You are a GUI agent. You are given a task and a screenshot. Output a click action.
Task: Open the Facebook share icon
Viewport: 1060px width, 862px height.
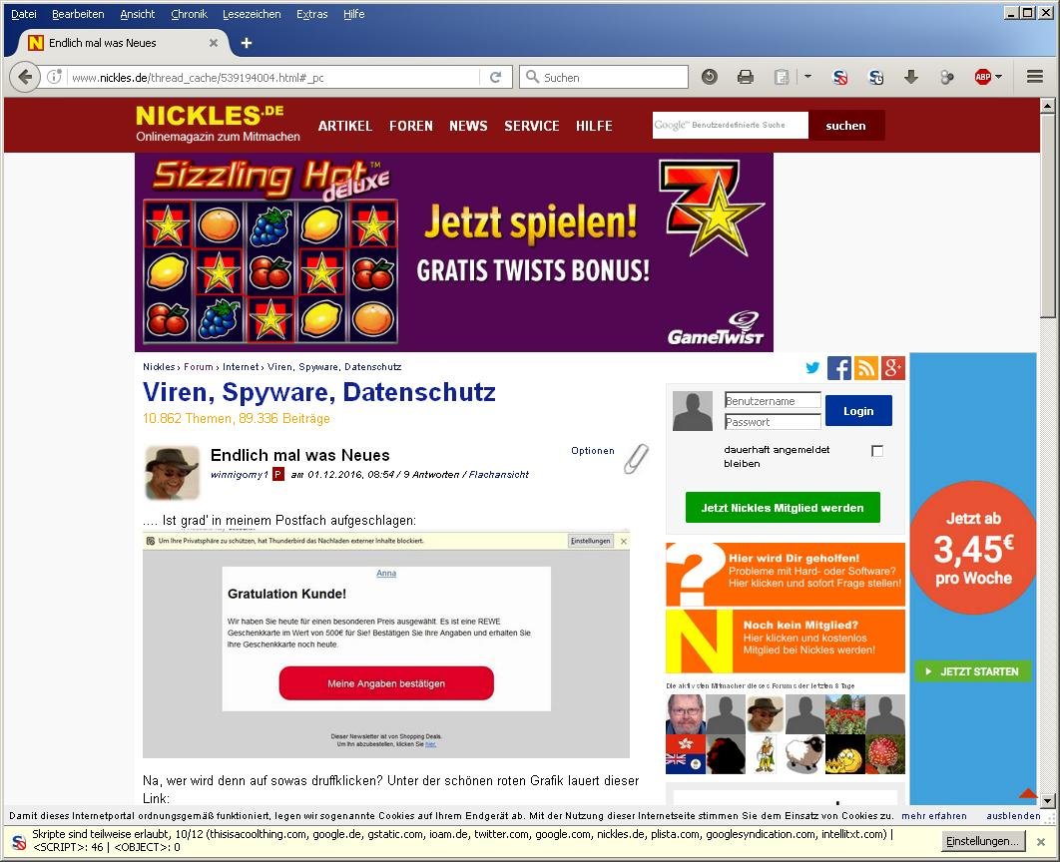click(839, 368)
